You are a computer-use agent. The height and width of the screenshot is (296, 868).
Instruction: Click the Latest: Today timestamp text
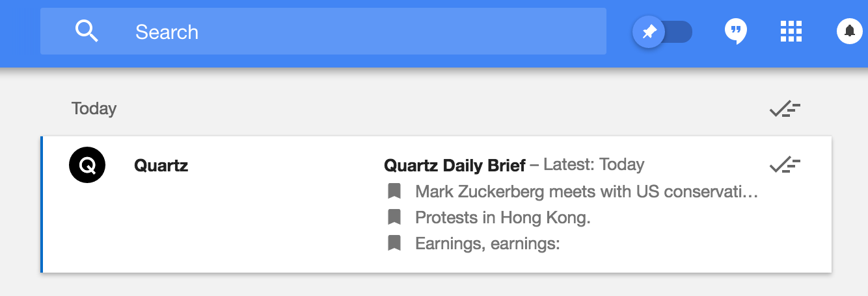(593, 165)
